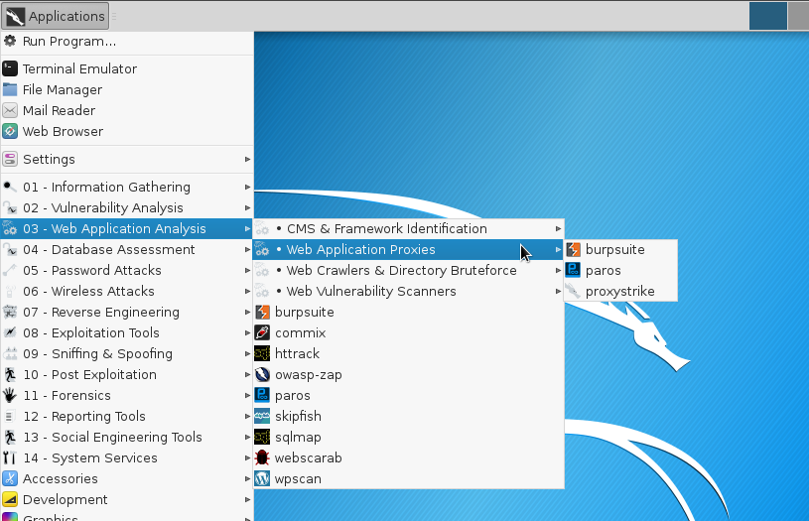The width and height of the screenshot is (809, 521).
Task: Click the skipfish icon
Action: (262, 416)
